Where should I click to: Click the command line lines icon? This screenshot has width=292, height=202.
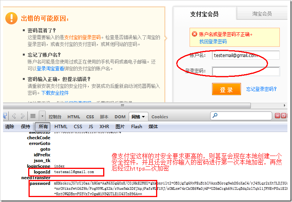(33, 116)
